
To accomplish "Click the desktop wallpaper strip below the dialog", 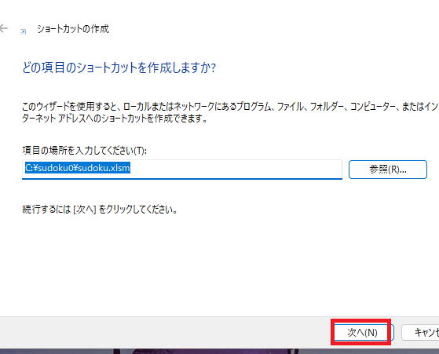I will [x=220, y=351].
